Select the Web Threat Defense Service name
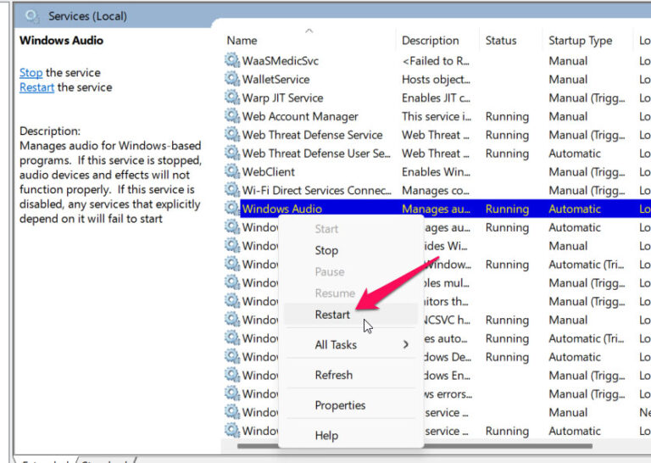 click(312, 135)
